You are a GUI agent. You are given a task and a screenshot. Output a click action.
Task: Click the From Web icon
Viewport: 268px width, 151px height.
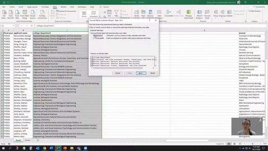17,14
